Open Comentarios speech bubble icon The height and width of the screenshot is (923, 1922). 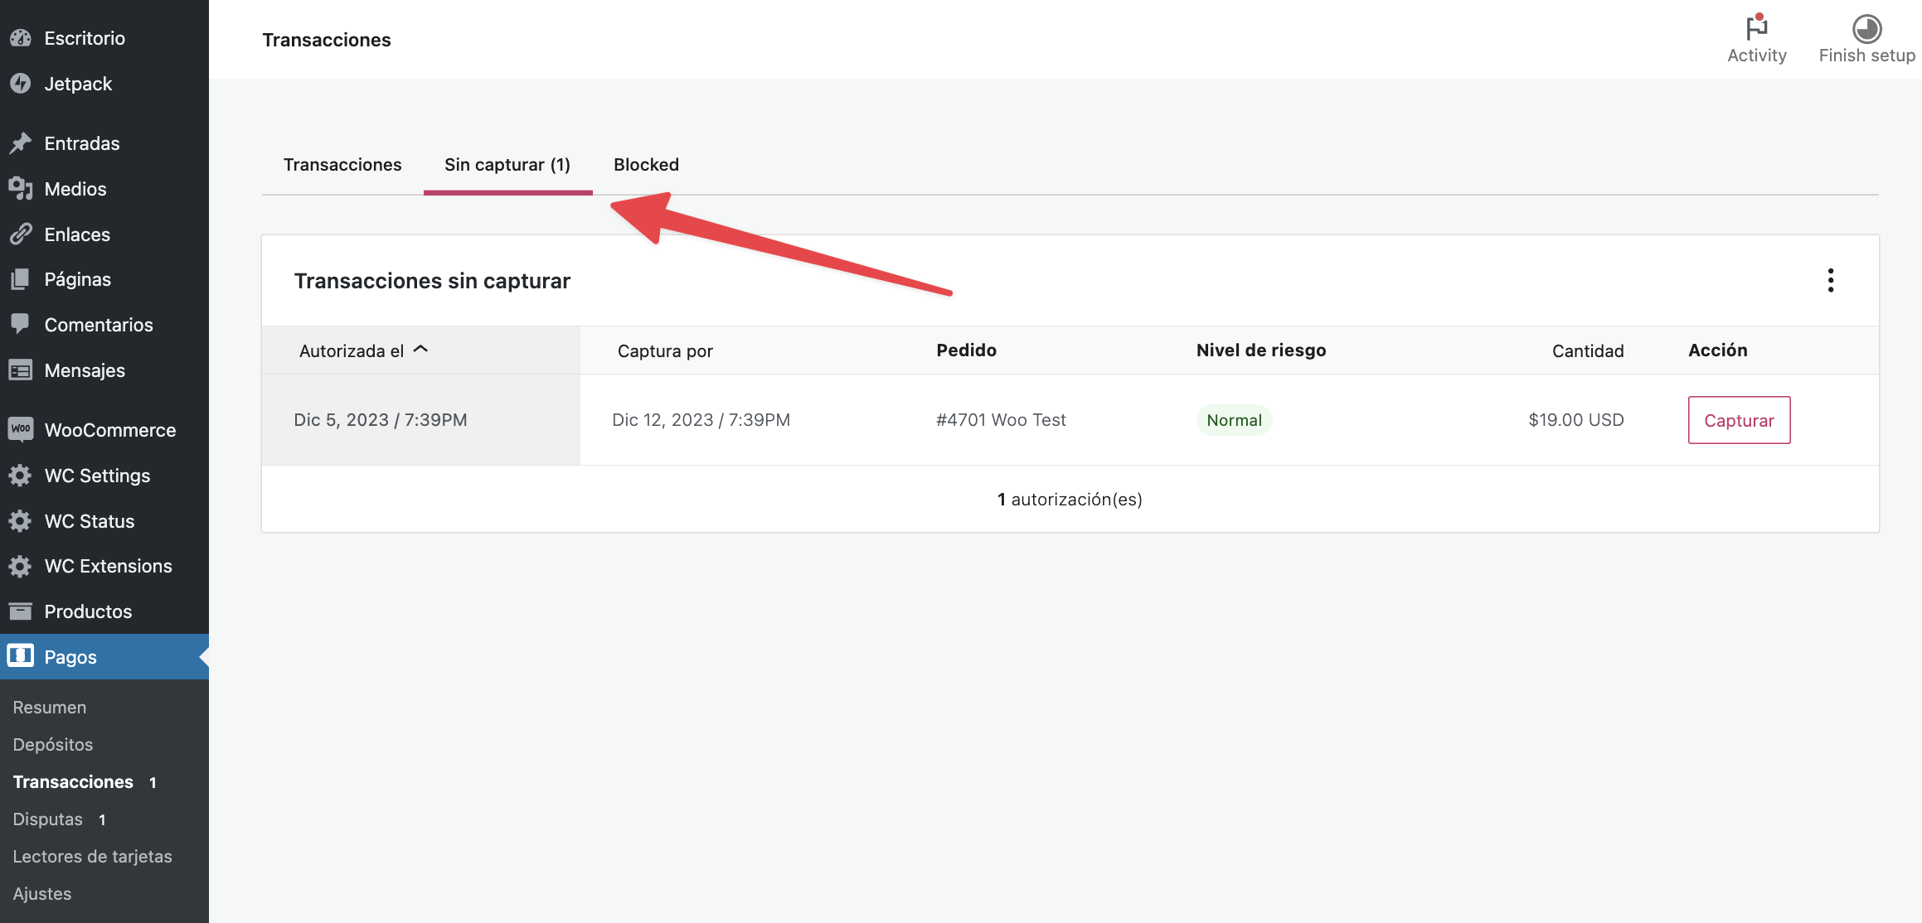click(x=21, y=324)
